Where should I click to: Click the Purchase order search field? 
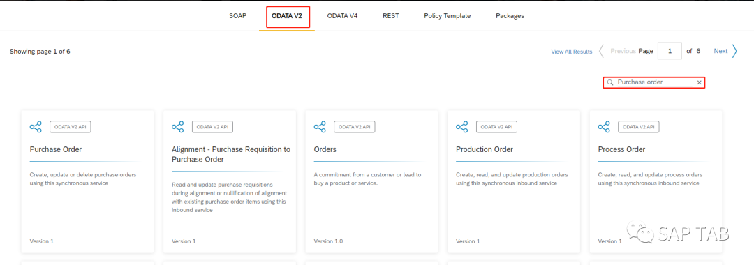pyautogui.click(x=655, y=82)
